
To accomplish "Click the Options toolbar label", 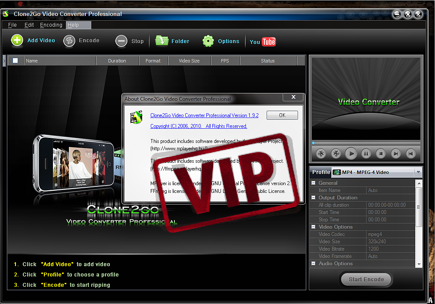I will click(x=229, y=41).
